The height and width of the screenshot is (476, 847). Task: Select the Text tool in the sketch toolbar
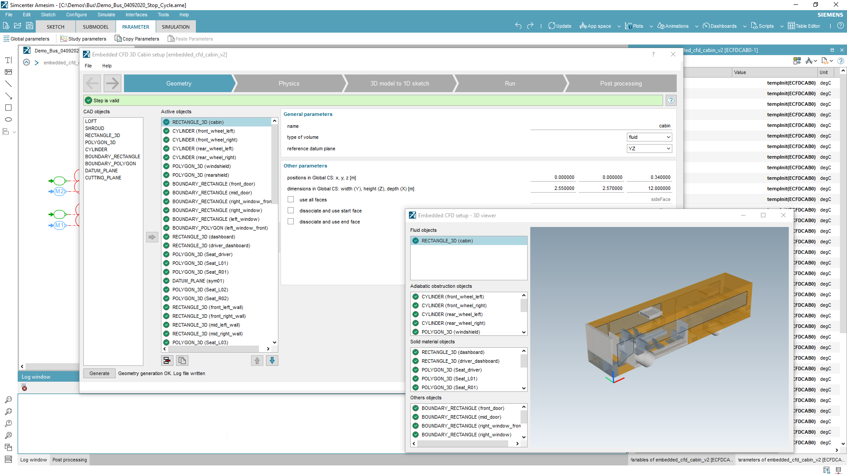8,60
